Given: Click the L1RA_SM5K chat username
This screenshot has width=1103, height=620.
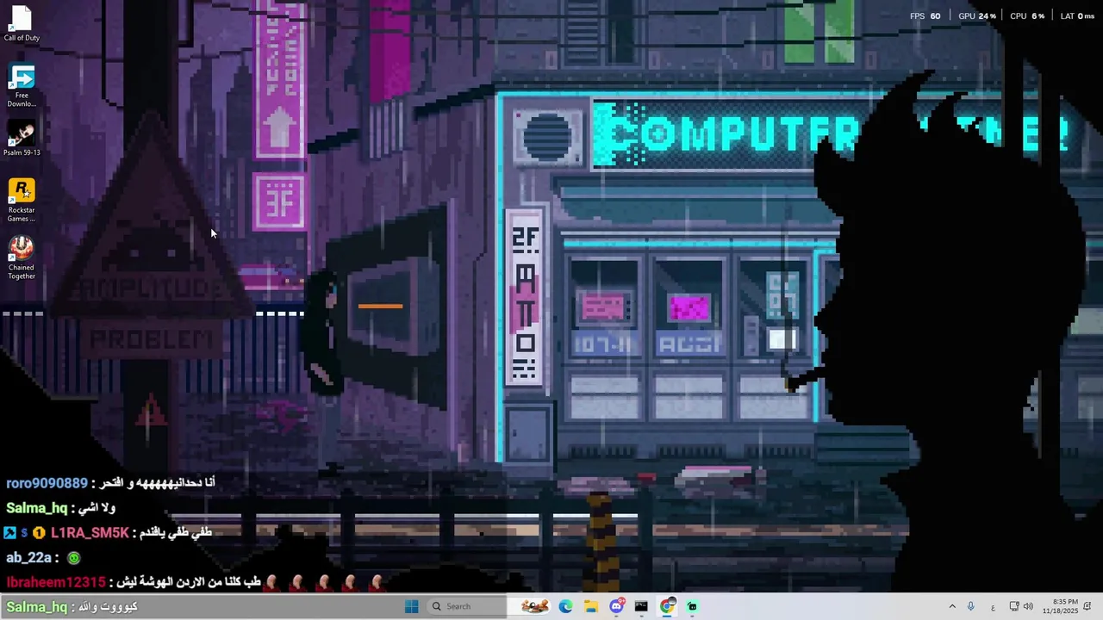Looking at the screenshot, I should (x=90, y=533).
